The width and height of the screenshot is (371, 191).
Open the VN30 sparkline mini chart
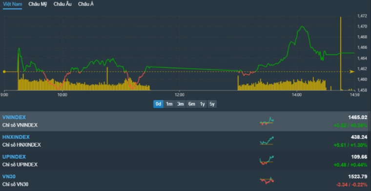click(x=267, y=180)
